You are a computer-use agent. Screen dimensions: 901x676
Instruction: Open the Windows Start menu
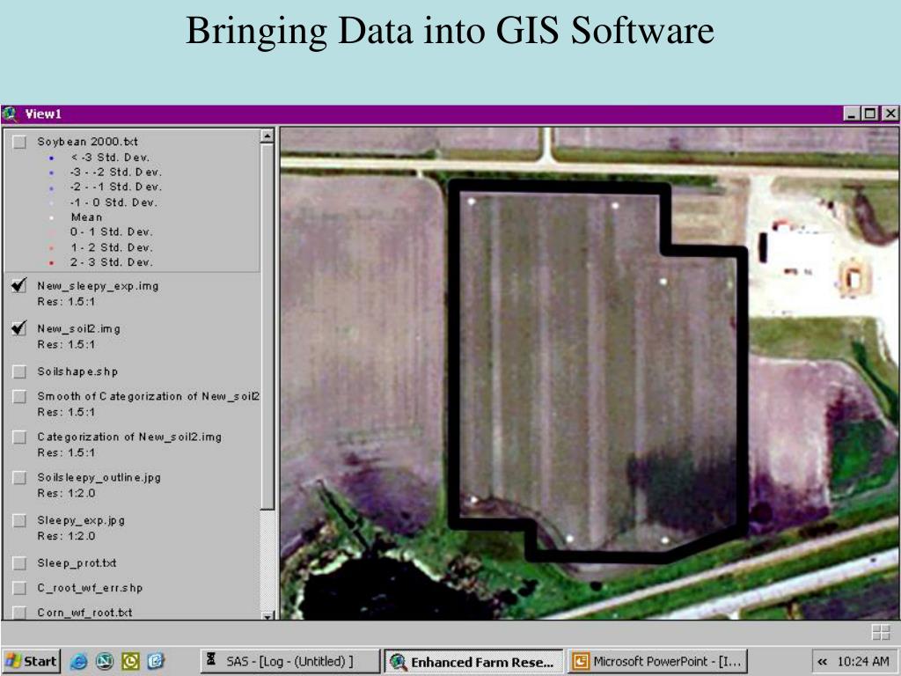pyautogui.click(x=32, y=662)
